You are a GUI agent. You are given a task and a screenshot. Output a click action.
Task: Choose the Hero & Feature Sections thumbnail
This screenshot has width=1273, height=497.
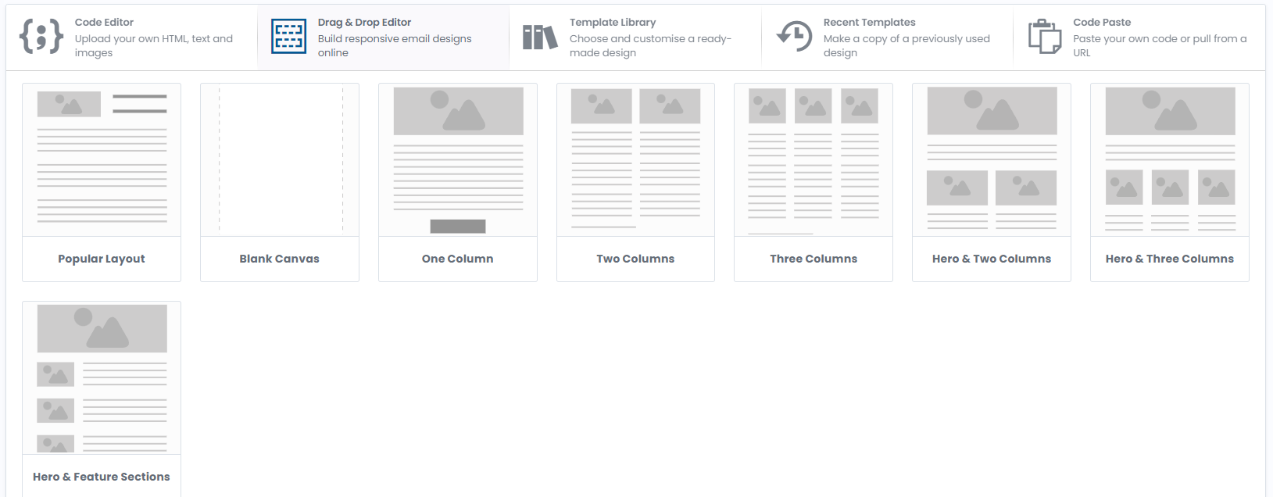(102, 378)
